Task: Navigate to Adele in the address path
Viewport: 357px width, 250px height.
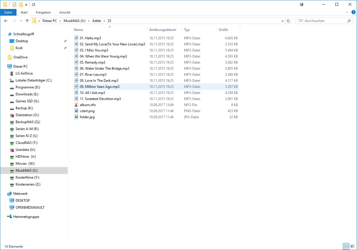Action: click(x=97, y=21)
